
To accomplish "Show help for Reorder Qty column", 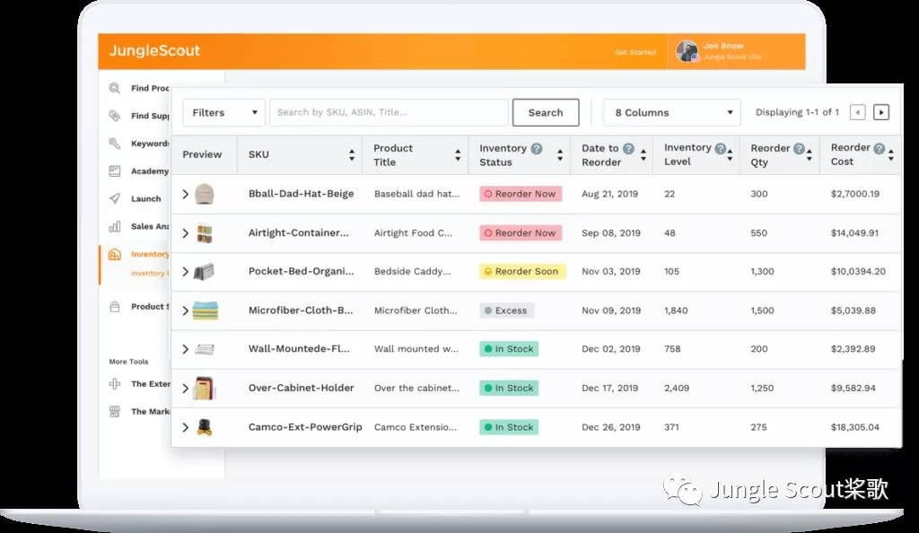I will tap(799, 149).
